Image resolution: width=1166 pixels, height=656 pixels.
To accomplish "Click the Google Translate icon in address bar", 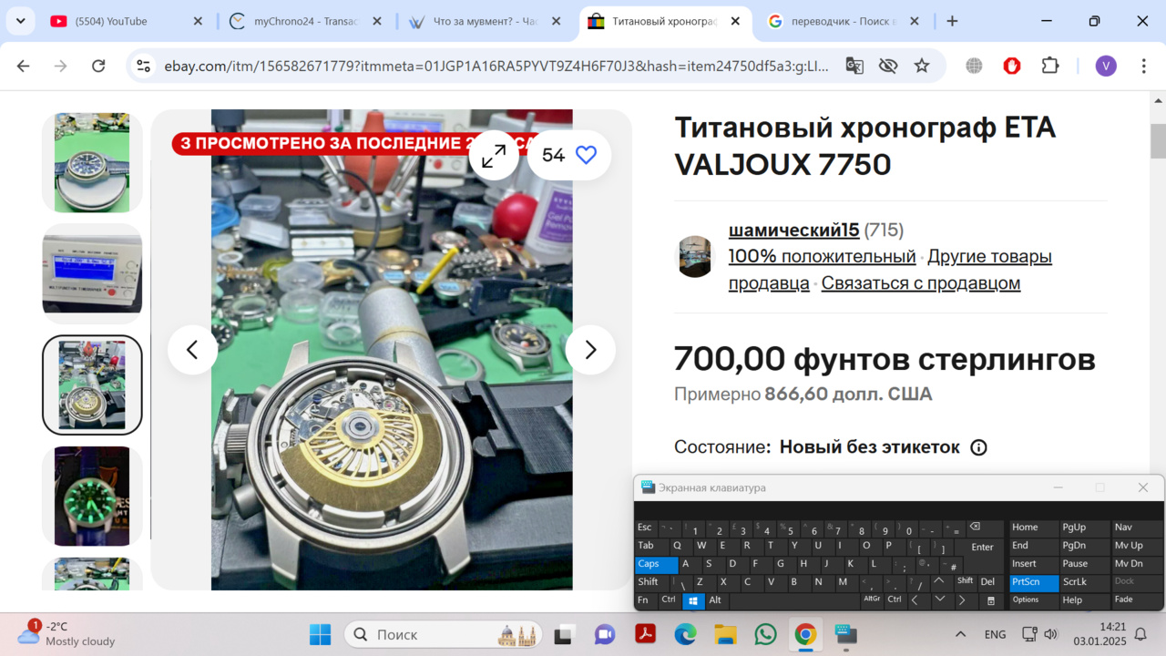I will point(854,66).
